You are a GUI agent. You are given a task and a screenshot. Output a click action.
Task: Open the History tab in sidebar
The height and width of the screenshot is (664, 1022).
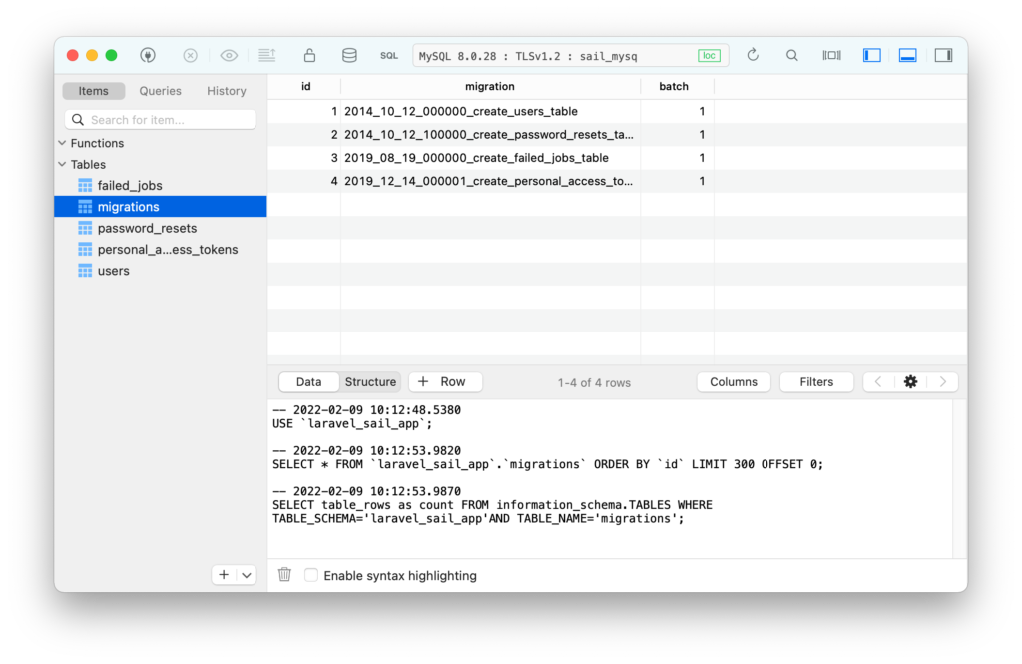click(x=226, y=90)
